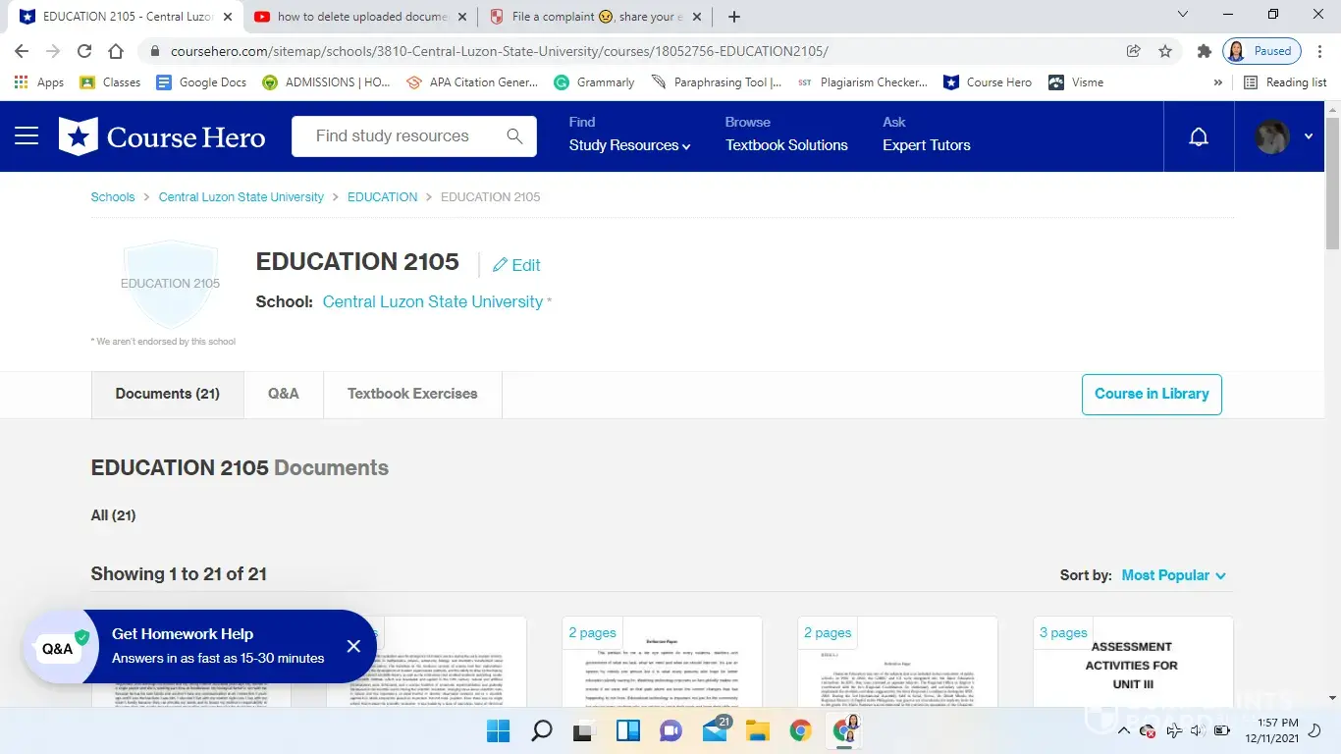This screenshot has width=1341, height=754.
Task: Open Central Luzon State University school link
Action: point(432,301)
